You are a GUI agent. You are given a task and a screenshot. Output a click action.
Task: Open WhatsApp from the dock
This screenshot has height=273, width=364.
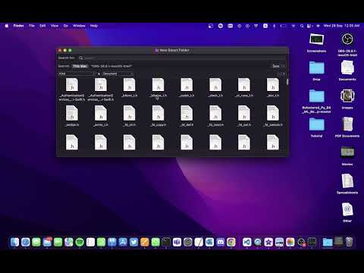pos(155,242)
